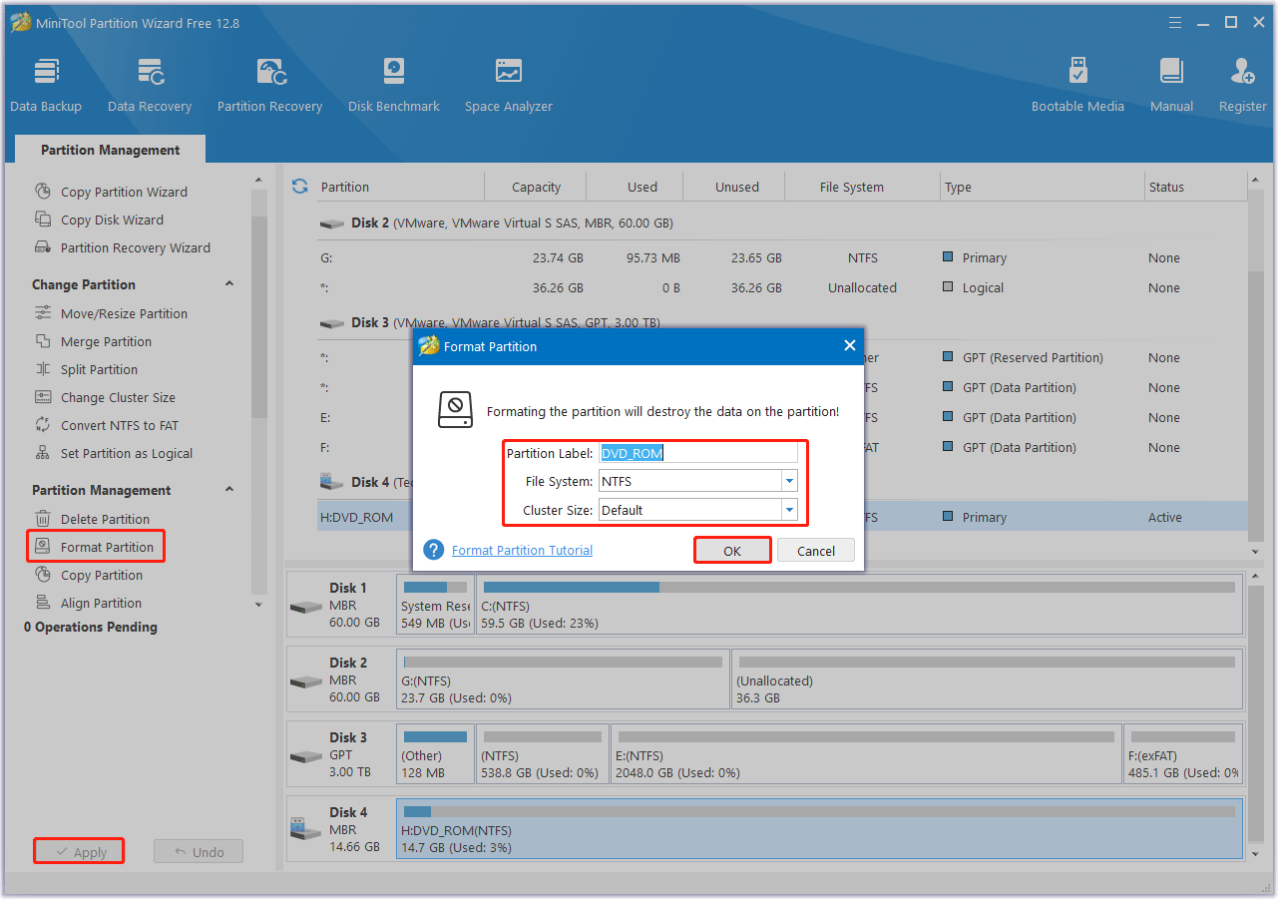Screen dimensions: 1279x899
Task: Click OK to confirm formatting
Action: [732, 550]
